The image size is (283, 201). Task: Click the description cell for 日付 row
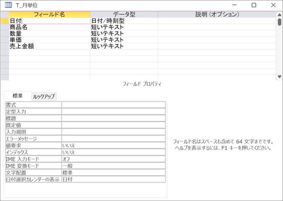click(217, 21)
